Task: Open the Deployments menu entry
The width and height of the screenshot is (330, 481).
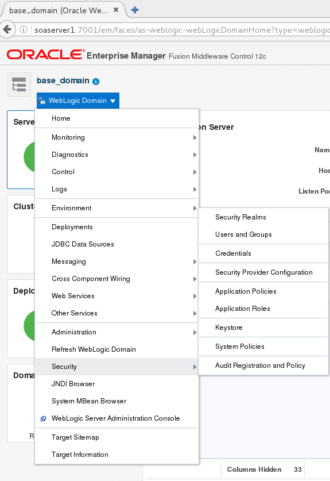Action: 117,227
